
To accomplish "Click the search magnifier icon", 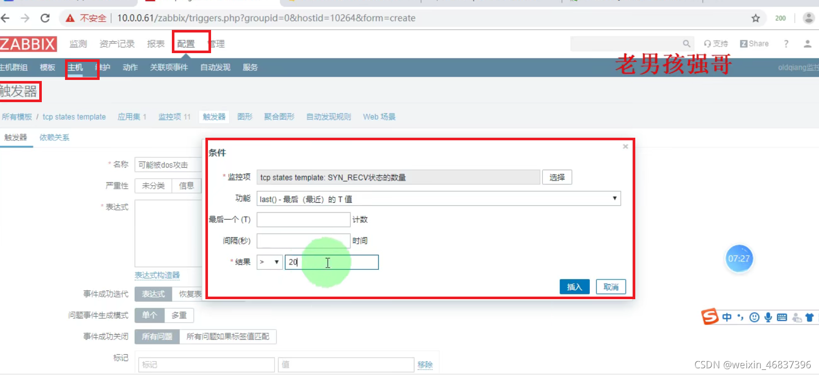I will point(686,44).
